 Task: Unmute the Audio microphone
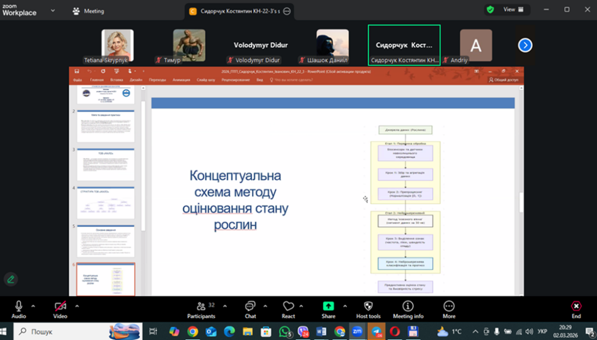(19, 308)
